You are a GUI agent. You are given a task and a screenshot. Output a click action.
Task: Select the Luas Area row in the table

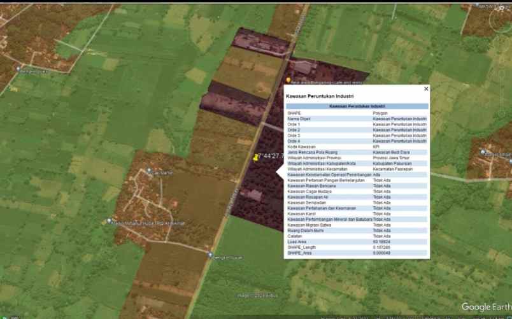tap(357, 242)
